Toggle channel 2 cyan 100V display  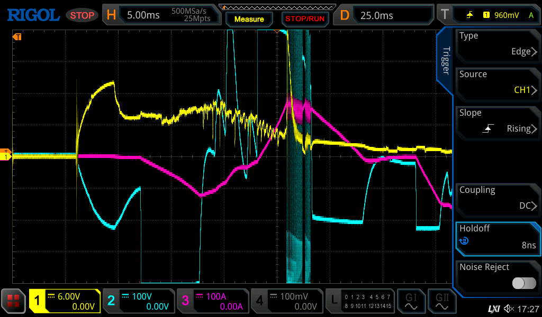pos(139,301)
